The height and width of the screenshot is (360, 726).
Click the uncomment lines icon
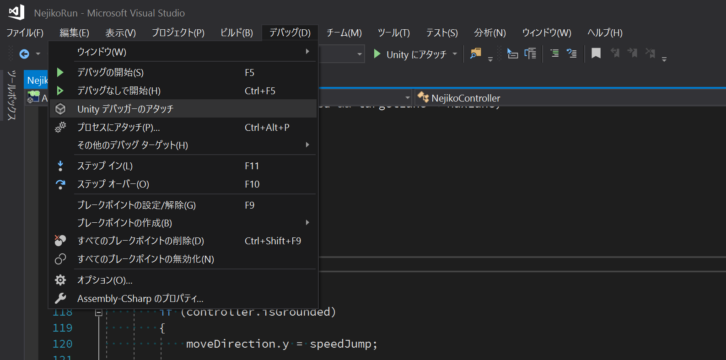(x=572, y=54)
